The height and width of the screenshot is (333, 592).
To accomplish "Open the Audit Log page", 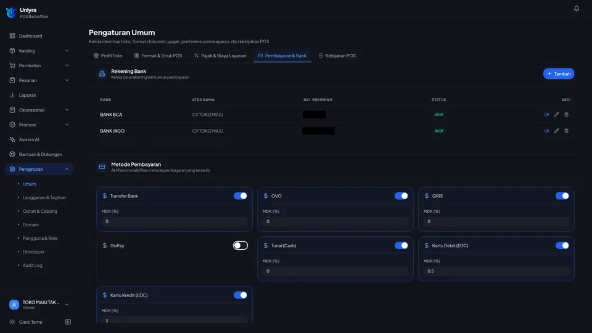I will (x=33, y=265).
